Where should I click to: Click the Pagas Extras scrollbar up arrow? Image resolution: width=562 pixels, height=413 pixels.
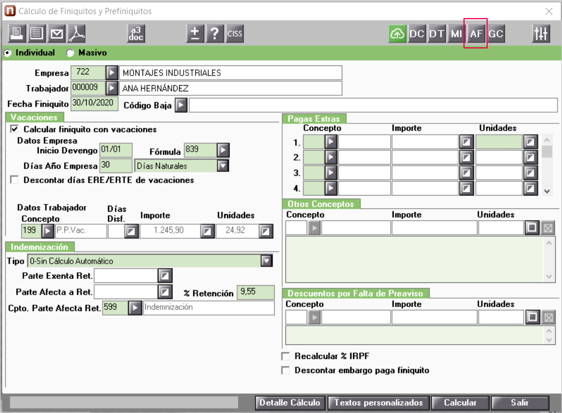click(x=547, y=140)
